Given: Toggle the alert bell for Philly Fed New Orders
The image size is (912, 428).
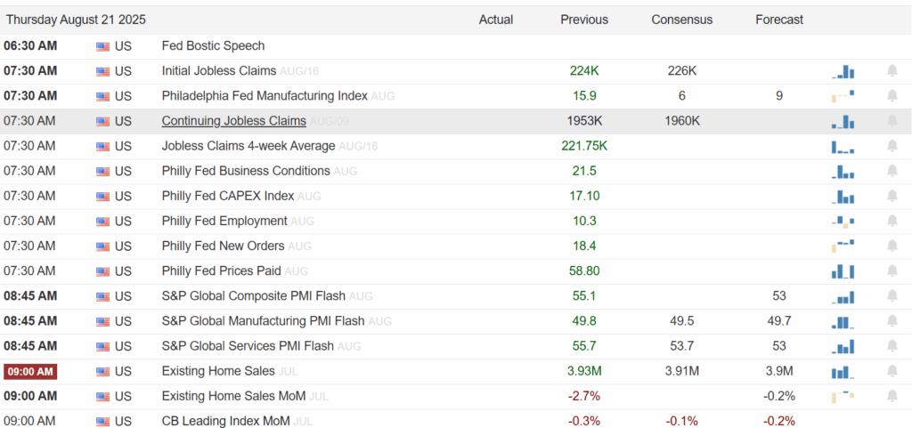Looking at the screenshot, I should pyautogui.click(x=892, y=246).
